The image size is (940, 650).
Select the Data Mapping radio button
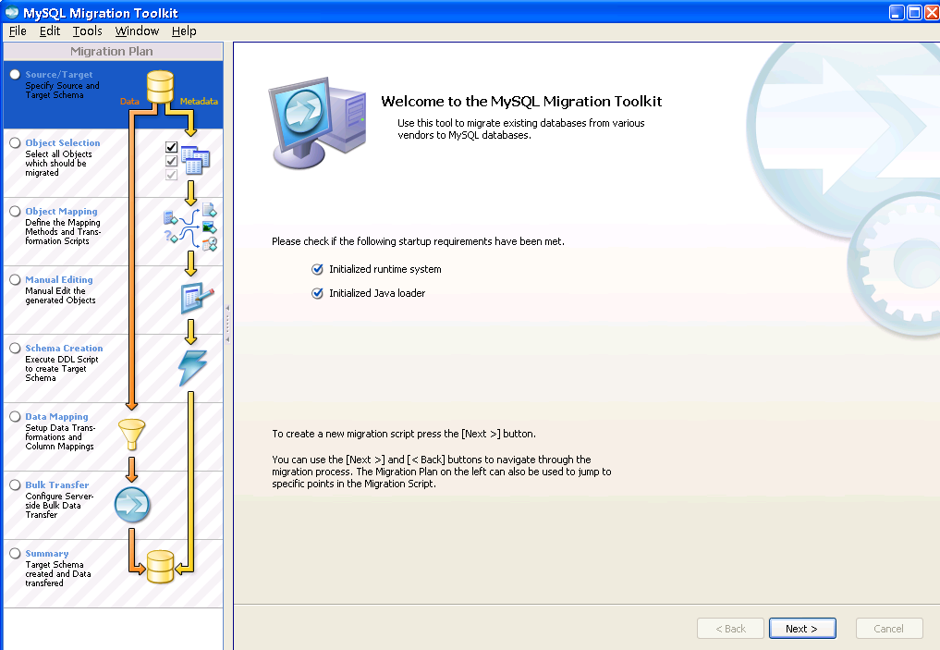click(x=15, y=416)
